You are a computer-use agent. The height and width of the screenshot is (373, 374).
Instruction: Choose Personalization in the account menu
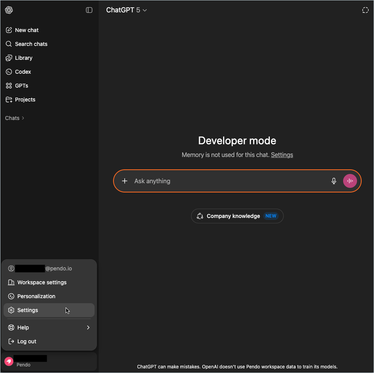(x=36, y=296)
